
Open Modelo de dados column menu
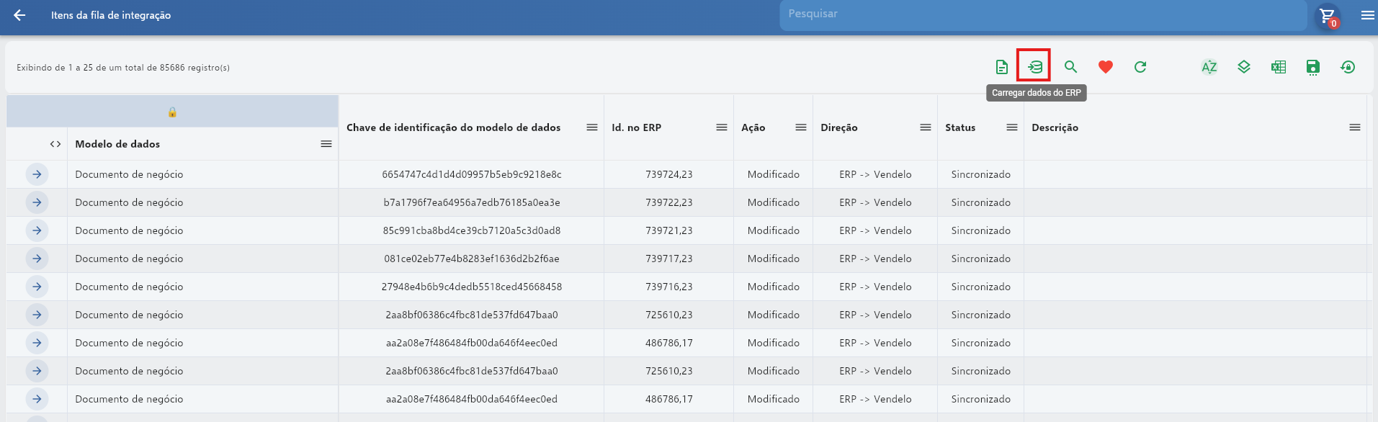point(326,144)
